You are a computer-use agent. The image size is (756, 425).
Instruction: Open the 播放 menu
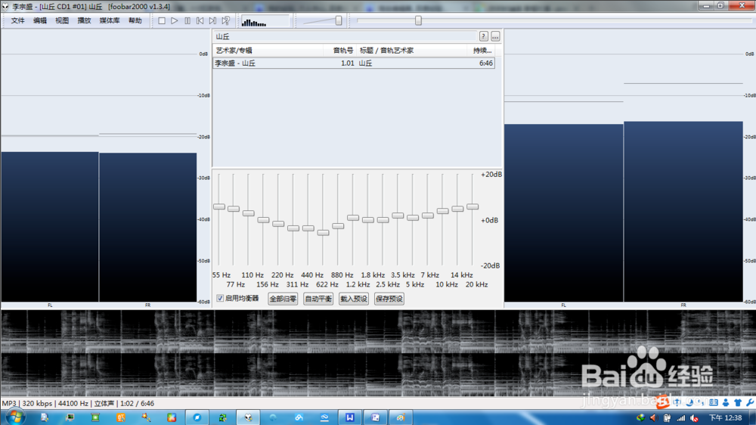(84, 21)
